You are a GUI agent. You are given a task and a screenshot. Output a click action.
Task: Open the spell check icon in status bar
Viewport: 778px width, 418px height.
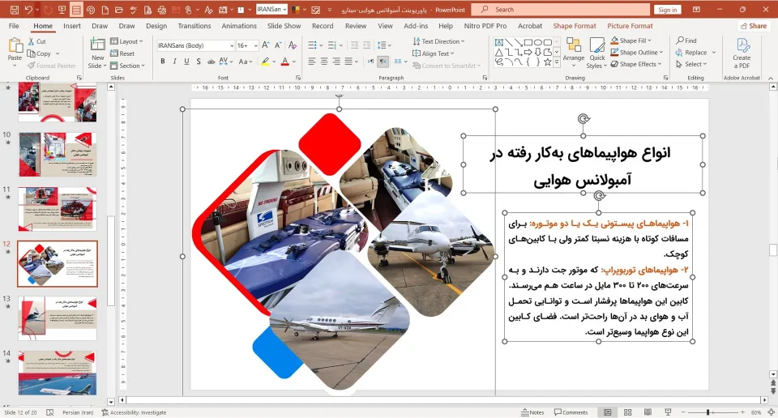[x=49, y=412]
